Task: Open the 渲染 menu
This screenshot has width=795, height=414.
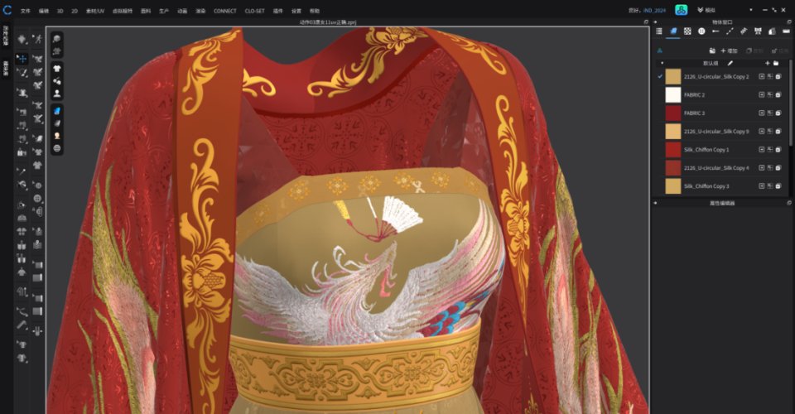Action: (200, 11)
